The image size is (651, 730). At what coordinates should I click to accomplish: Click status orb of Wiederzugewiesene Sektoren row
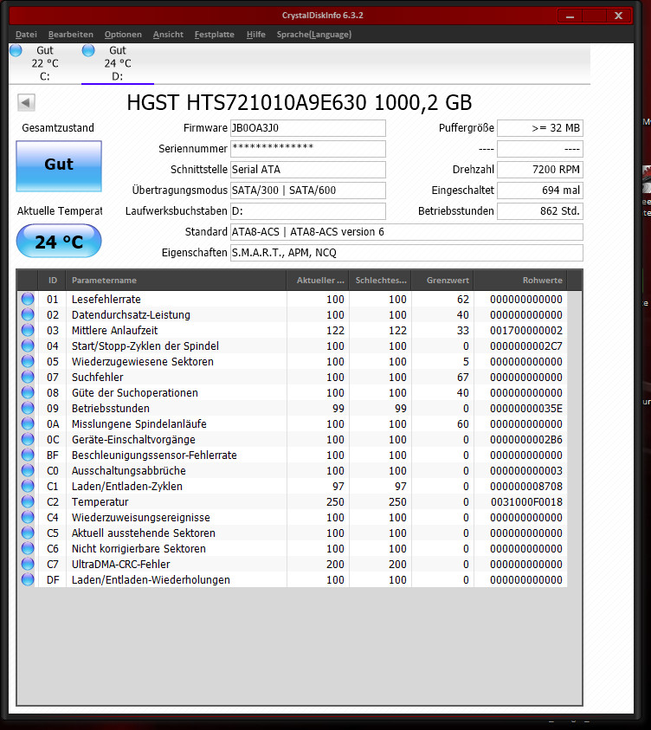(x=28, y=361)
